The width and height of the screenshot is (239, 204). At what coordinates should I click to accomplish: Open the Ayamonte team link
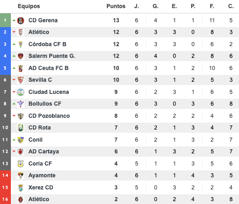coord(42,175)
